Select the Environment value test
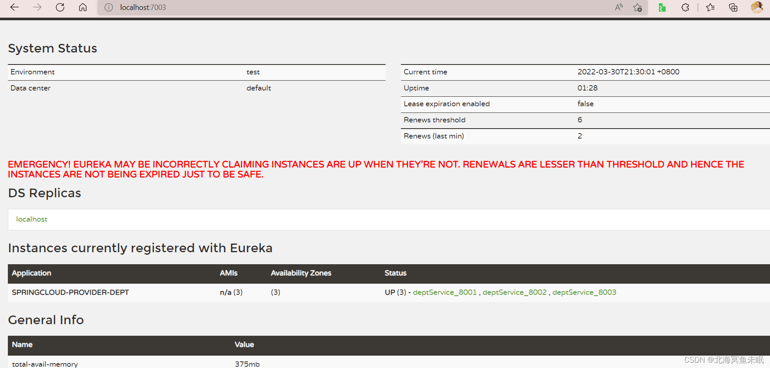The width and height of the screenshot is (770, 368). coord(253,72)
